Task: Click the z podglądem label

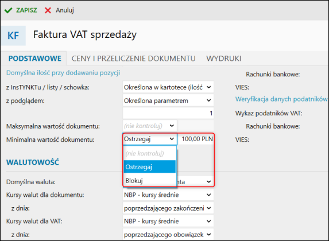Action: coord(25,101)
